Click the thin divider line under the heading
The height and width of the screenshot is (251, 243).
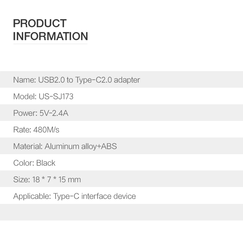pyautogui.click(x=50, y=44)
